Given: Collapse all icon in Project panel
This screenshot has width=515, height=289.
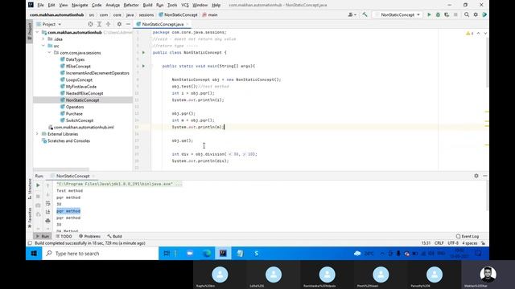Looking at the screenshot, I should click(108, 24).
